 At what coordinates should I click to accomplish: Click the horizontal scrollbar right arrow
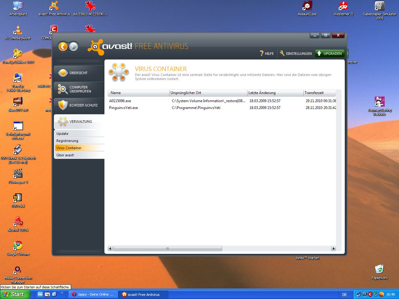coord(334,249)
